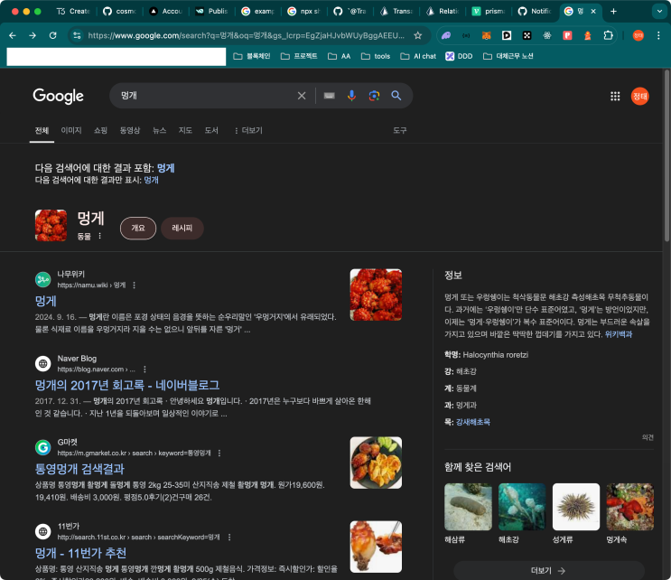The width and height of the screenshot is (671, 580).
Task: Open the 위키백과 source link
Action: pyautogui.click(x=619, y=334)
